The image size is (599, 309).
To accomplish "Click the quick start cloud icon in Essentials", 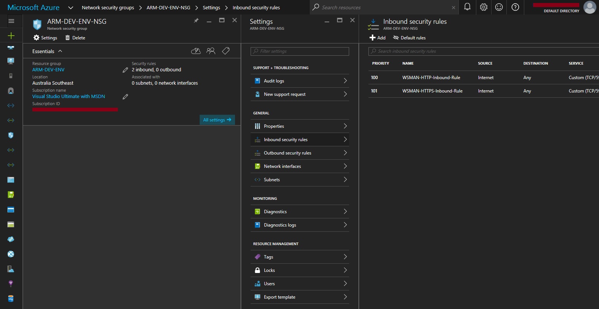I will (196, 51).
